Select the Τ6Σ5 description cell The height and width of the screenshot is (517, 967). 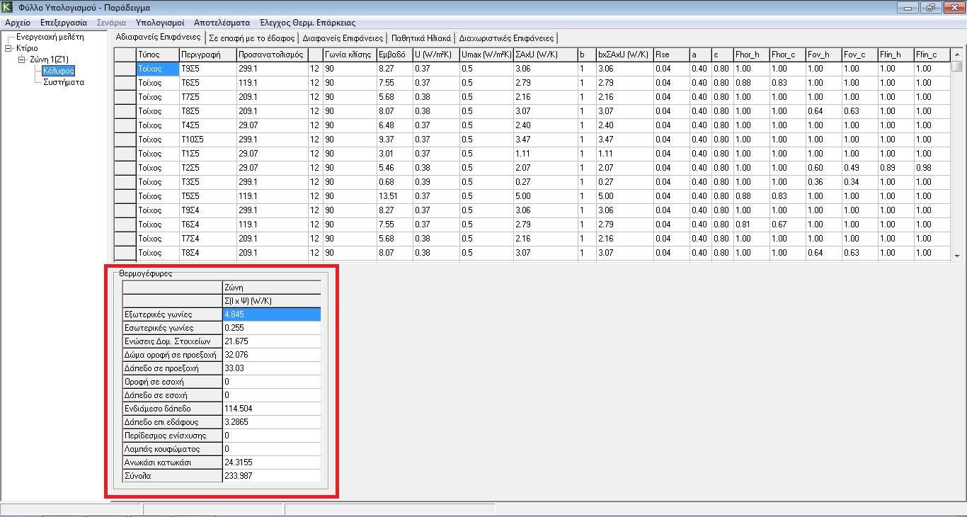[x=207, y=83]
